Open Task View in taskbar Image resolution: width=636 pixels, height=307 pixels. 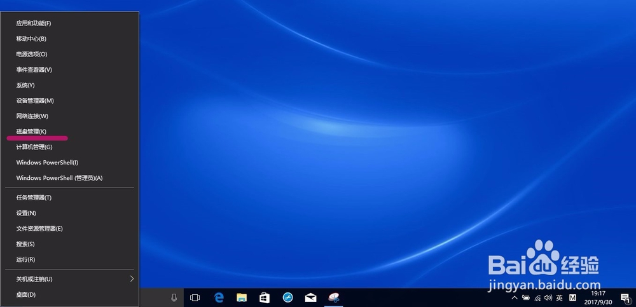pos(195,297)
